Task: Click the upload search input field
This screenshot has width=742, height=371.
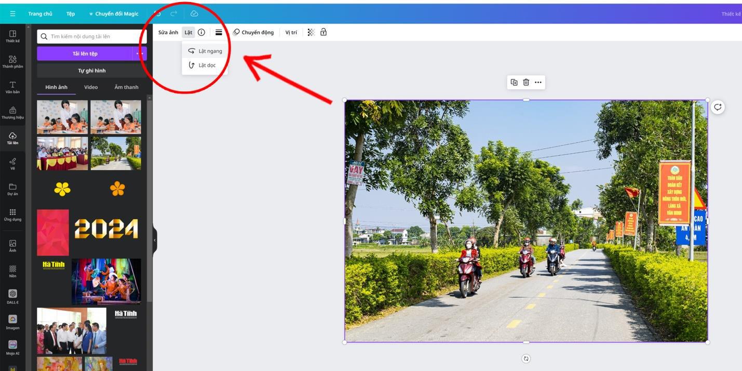Action: [x=93, y=36]
